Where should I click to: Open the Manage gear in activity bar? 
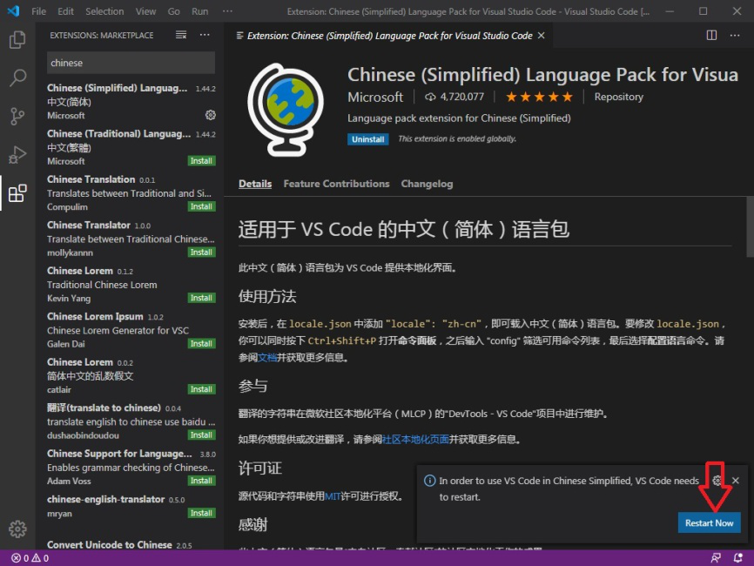click(17, 529)
